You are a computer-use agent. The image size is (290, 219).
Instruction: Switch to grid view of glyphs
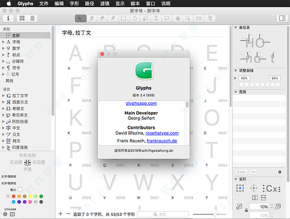[22, 18]
